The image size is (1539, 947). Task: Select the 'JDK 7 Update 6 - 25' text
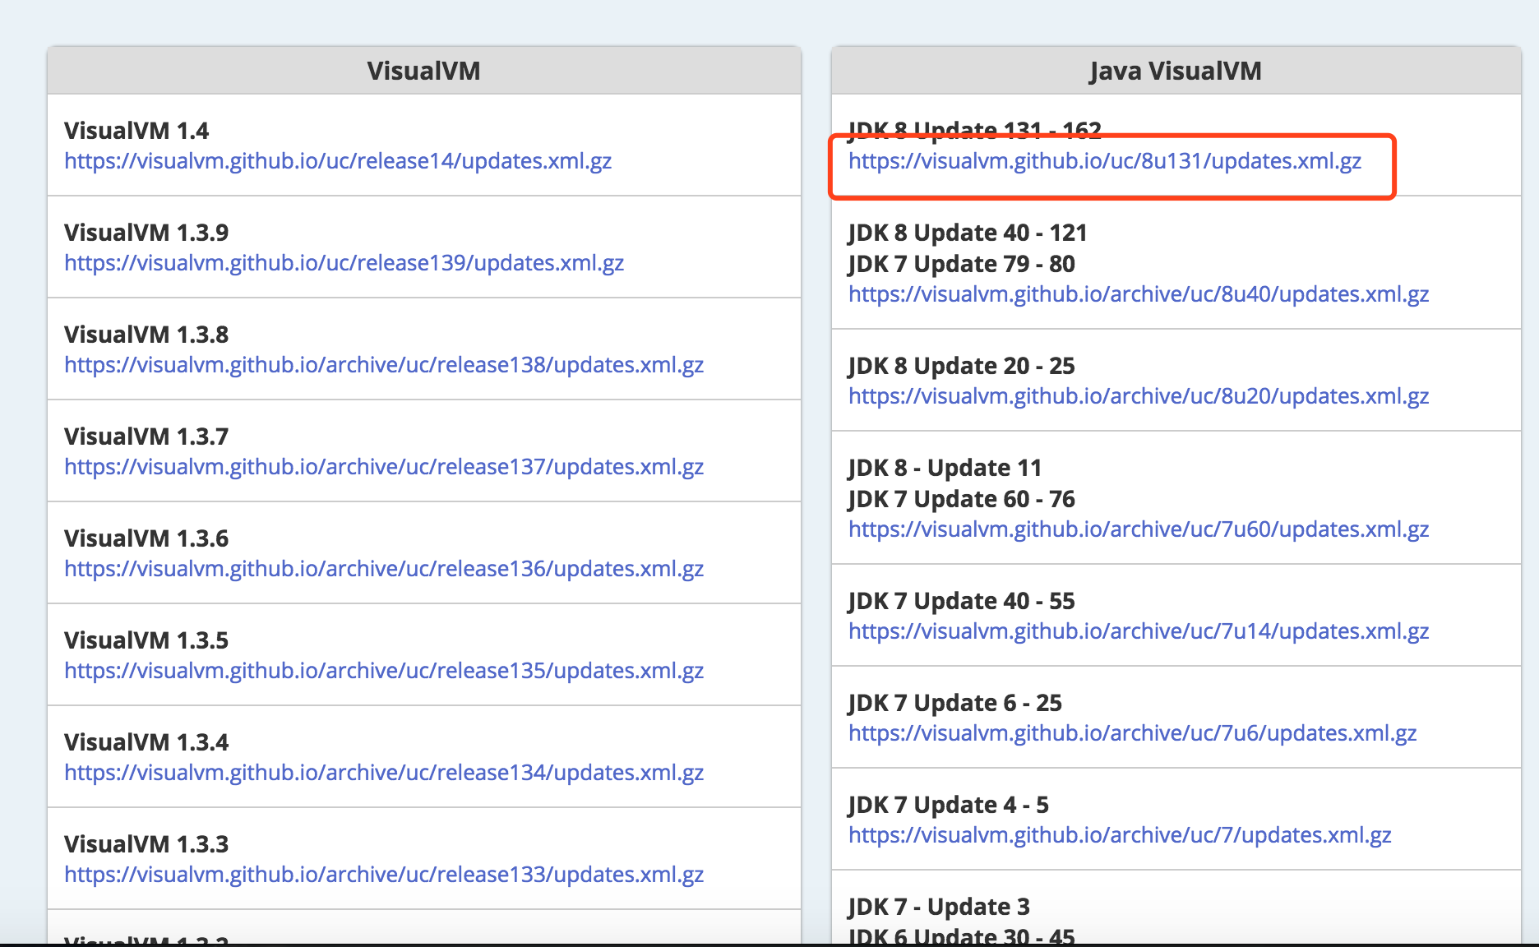(x=955, y=703)
